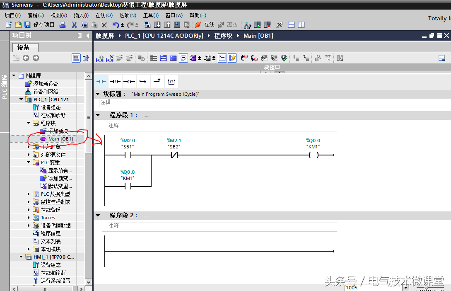
Task: Insert a normally closed contact
Action: point(115,82)
